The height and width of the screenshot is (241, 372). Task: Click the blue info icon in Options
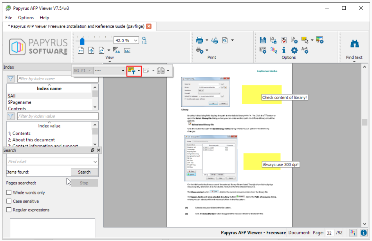(x=284, y=50)
